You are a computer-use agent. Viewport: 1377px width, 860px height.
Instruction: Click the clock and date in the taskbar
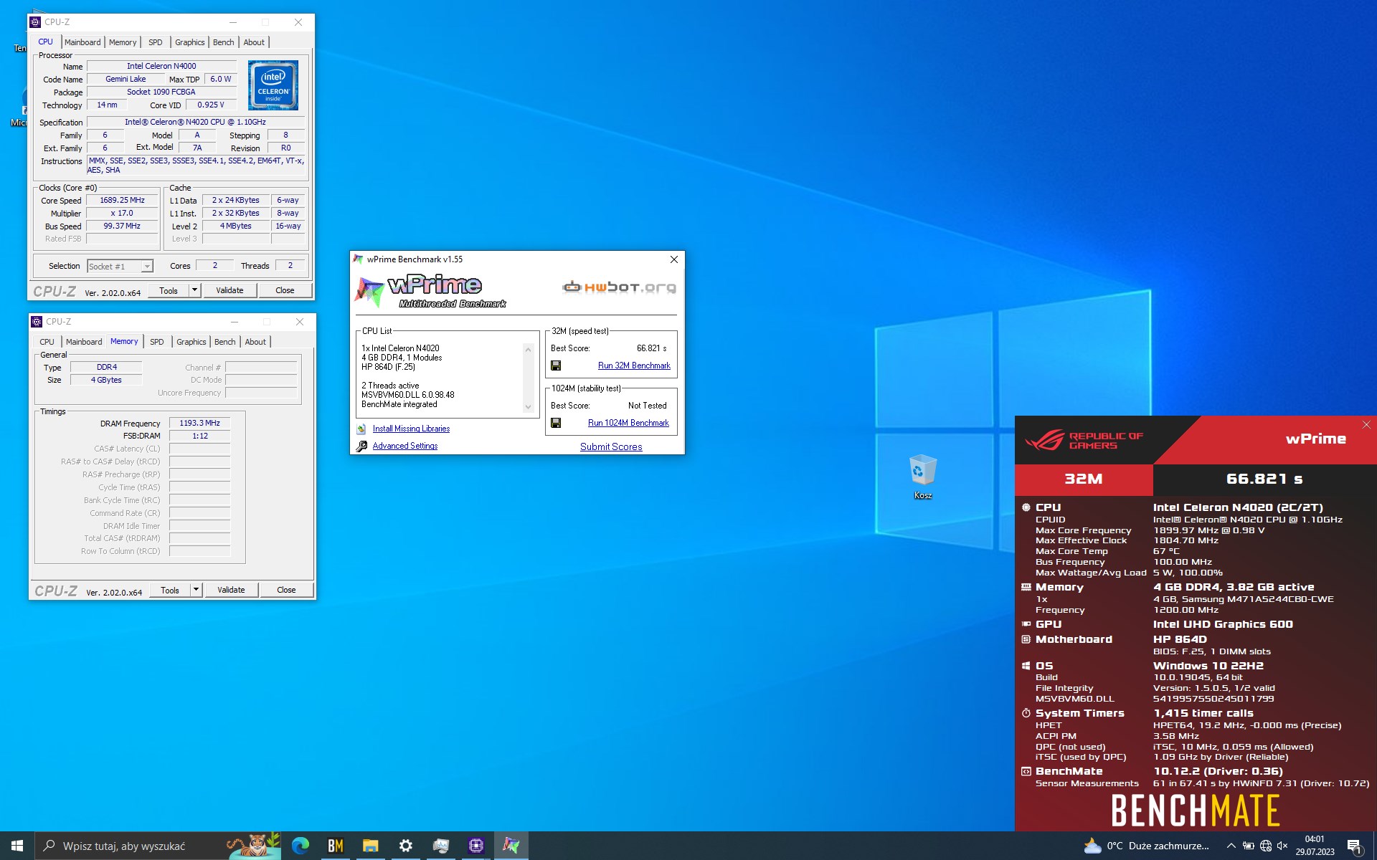(1315, 846)
